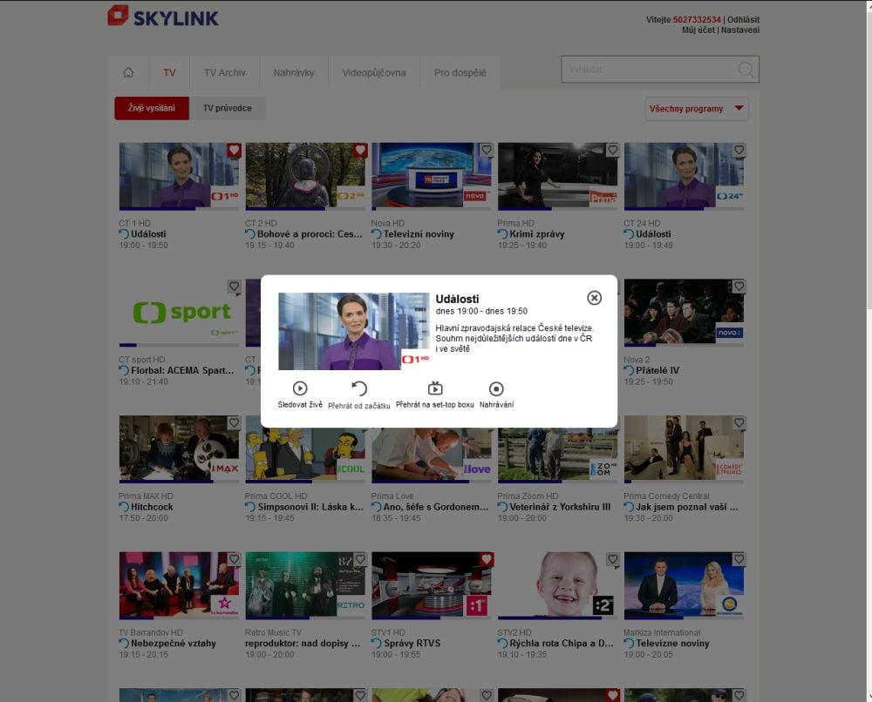This screenshot has height=702, width=872.
Task: Switch to TV tab
Action: [x=170, y=72]
